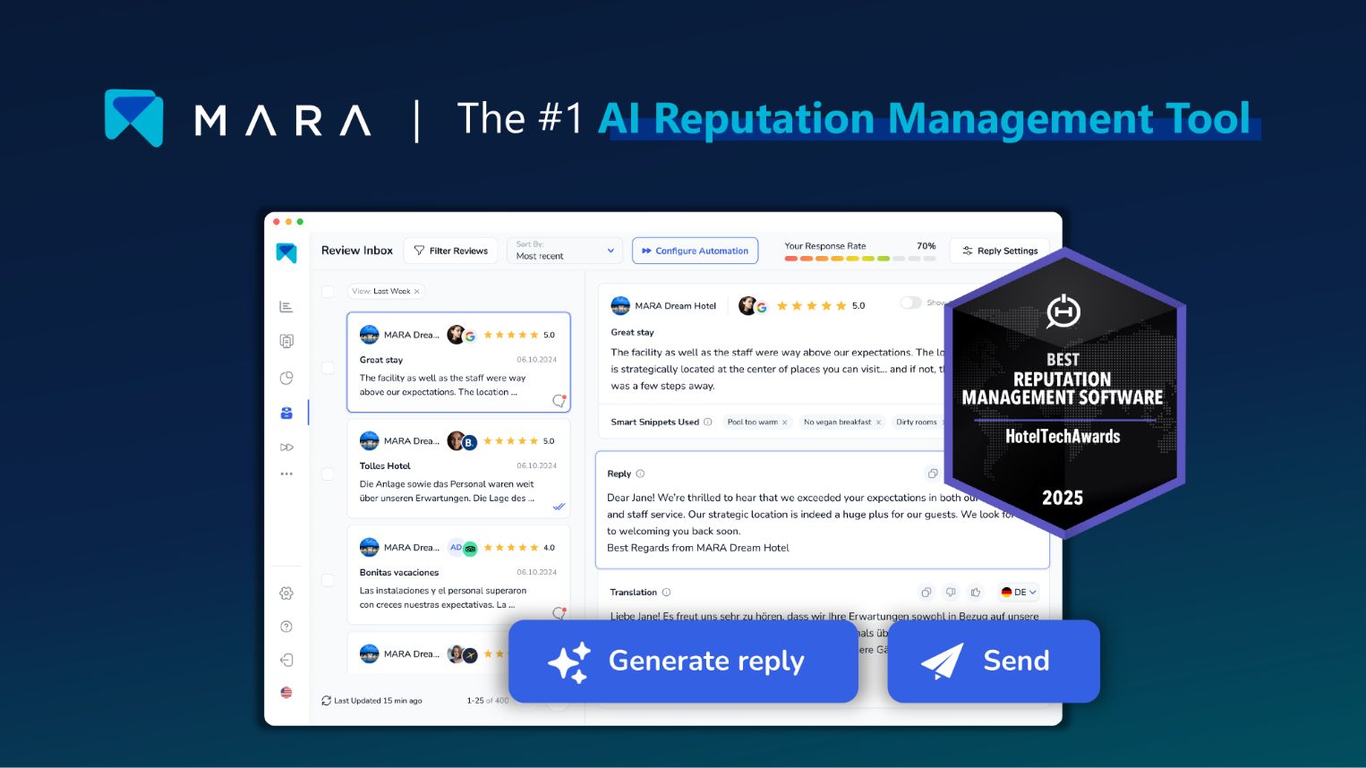The image size is (1366, 768).
Task: Click the 'Review Inbox' heading
Action: (x=357, y=251)
